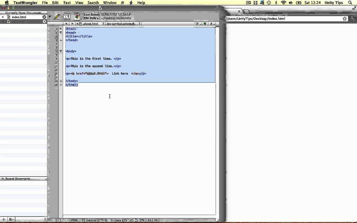Bookmark page with star icon in browser
This screenshot has width=357, height=223.
point(345,19)
